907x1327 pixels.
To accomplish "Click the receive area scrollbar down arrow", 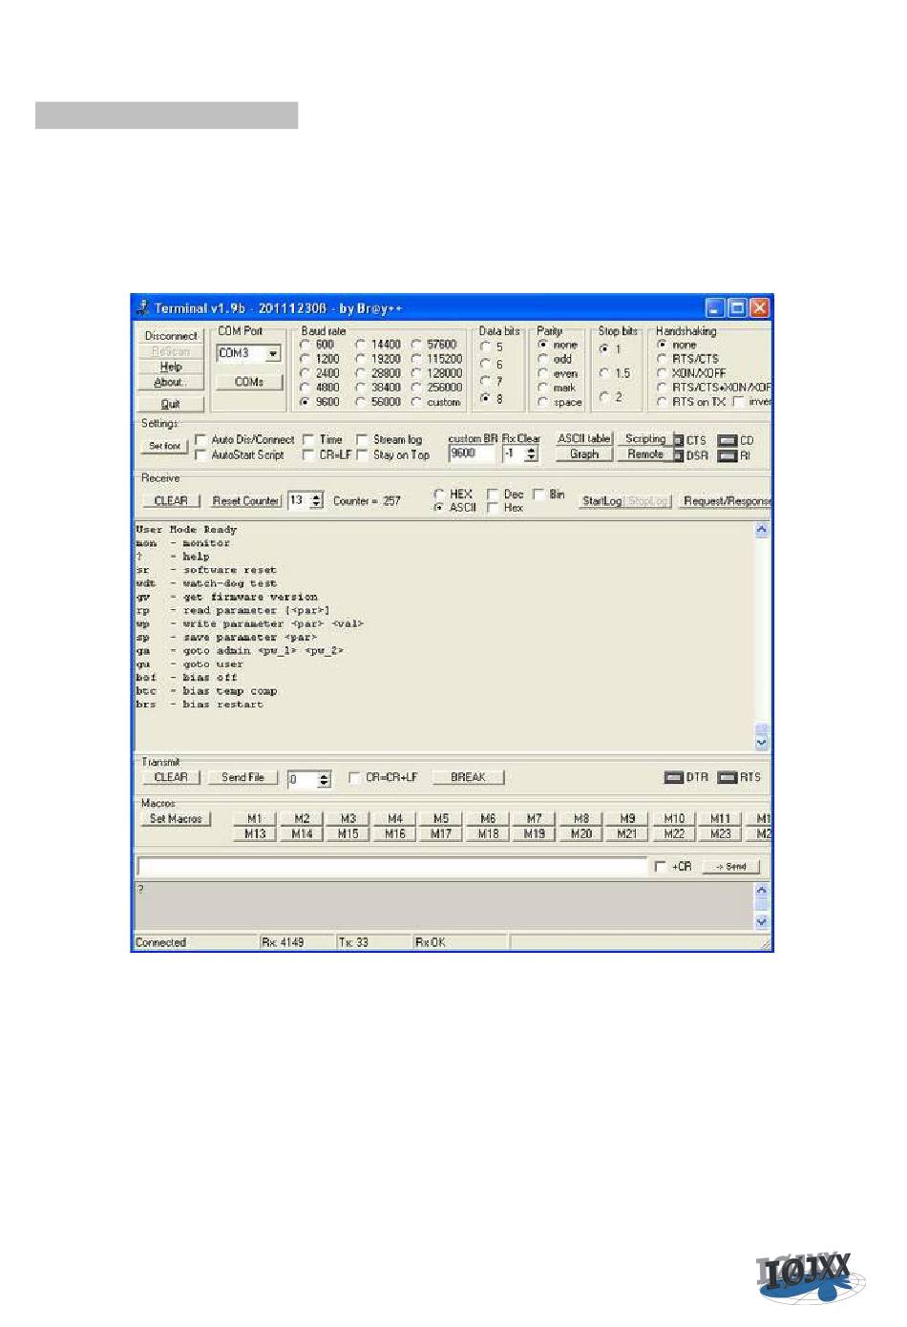I will click(x=762, y=743).
